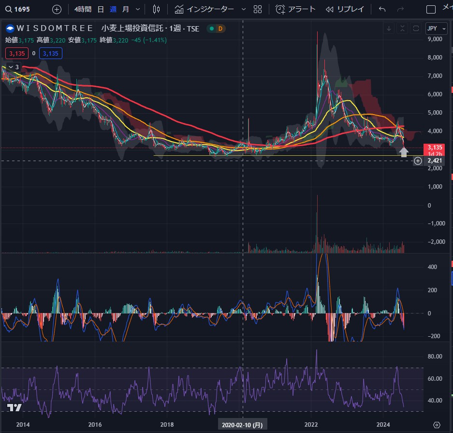Screen dimensions: 453x433
Task: Redo the chart action
Action: (x=400, y=9)
